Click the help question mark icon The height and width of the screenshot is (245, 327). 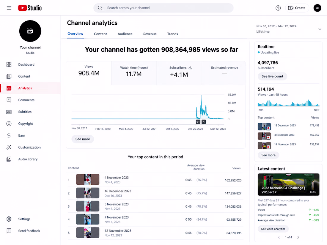[278, 8]
